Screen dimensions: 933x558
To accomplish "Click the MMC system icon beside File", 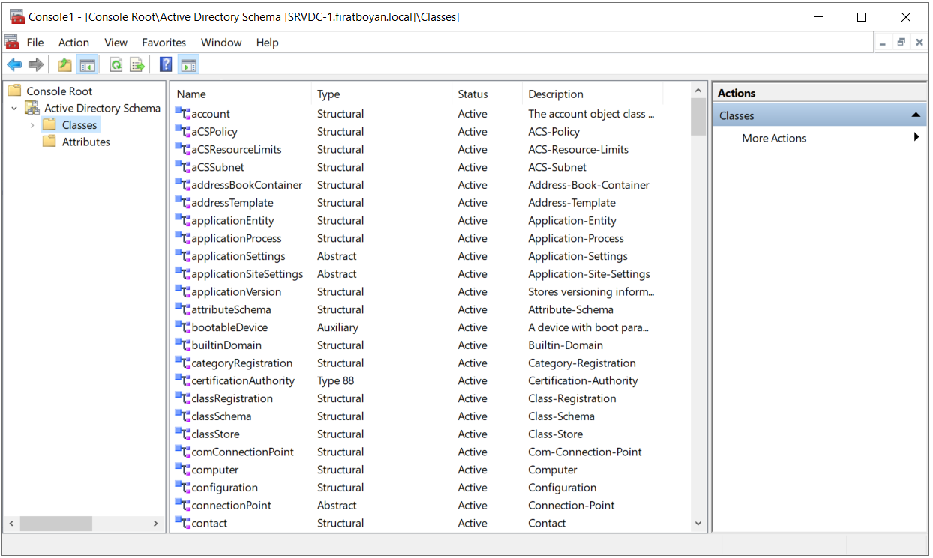I will point(12,42).
